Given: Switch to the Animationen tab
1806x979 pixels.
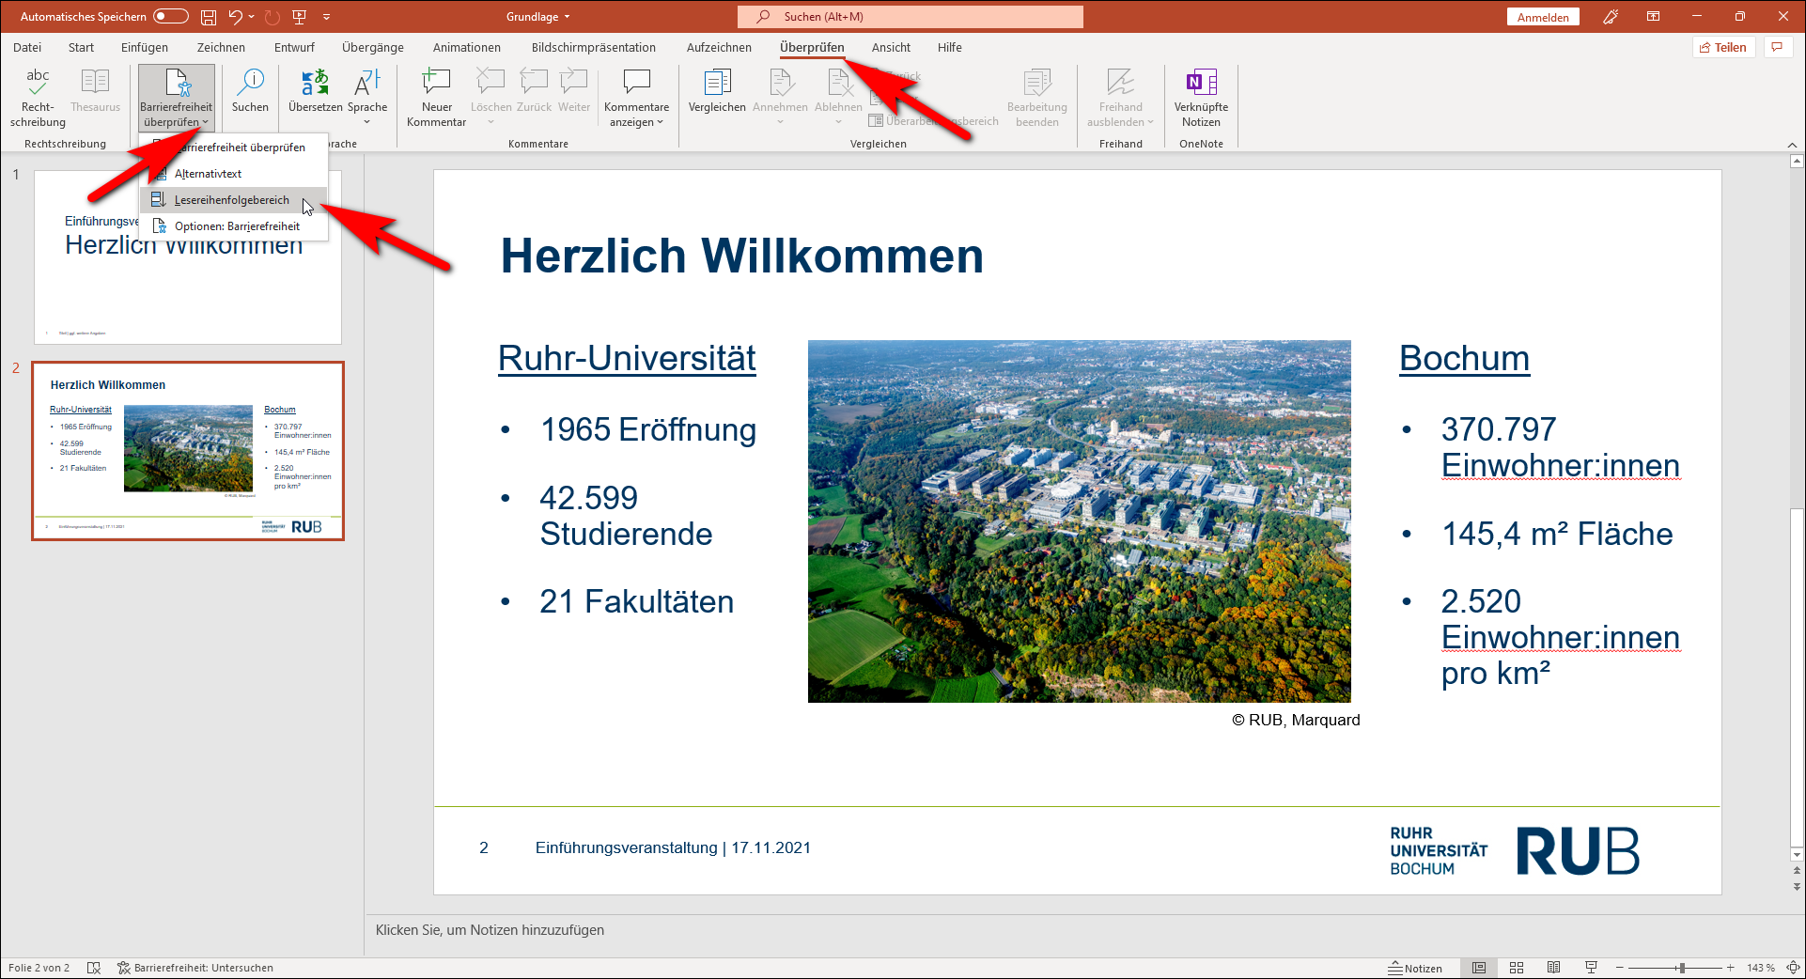Looking at the screenshot, I should [x=467, y=47].
